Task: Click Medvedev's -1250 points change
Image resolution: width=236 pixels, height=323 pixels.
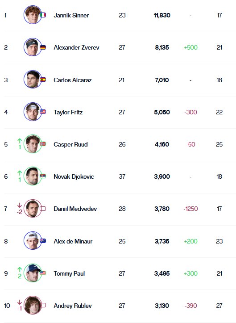Action: tap(190, 209)
